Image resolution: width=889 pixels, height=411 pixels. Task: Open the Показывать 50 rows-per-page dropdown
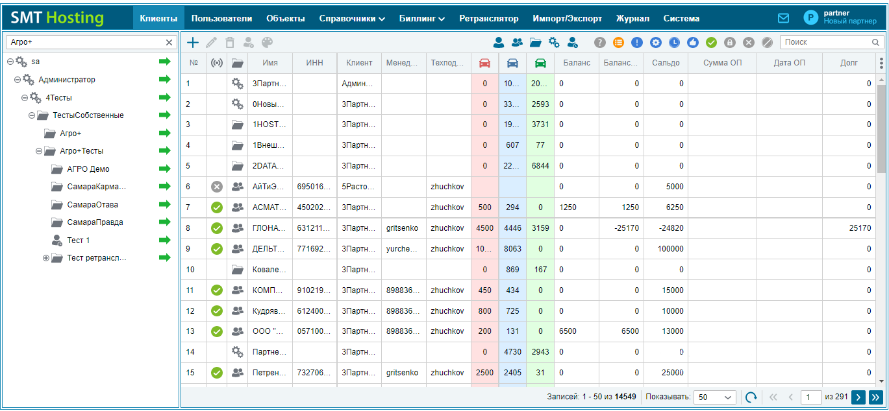click(714, 397)
